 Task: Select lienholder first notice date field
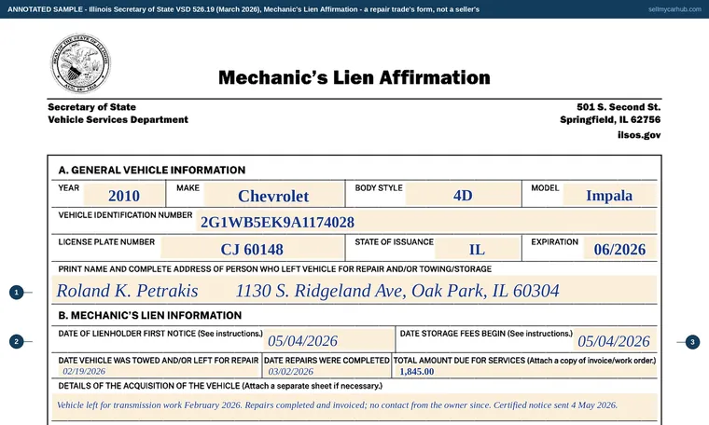coord(328,340)
